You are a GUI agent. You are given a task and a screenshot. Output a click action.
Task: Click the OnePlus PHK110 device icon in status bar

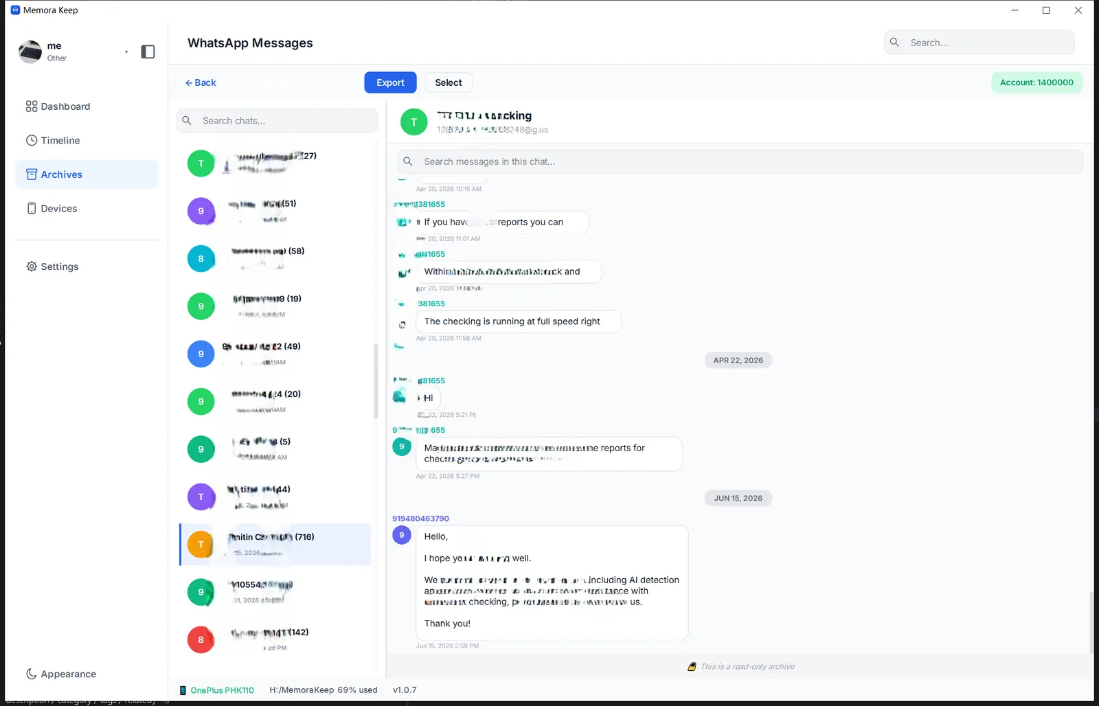coord(183,690)
